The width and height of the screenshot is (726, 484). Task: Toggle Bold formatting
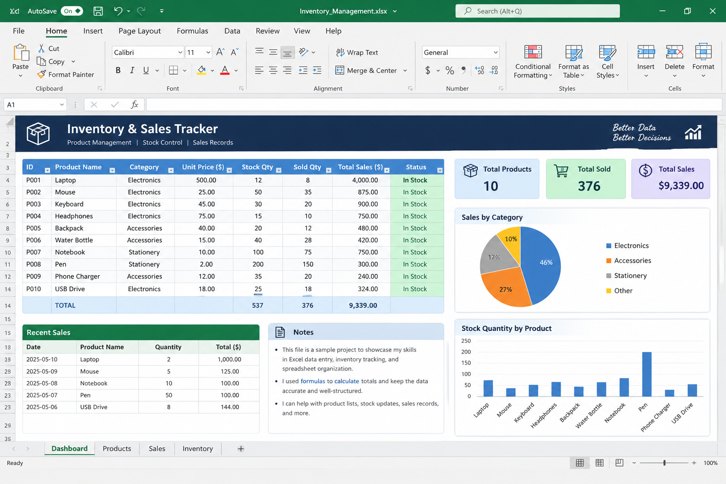pyautogui.click(x=118, y=70)
